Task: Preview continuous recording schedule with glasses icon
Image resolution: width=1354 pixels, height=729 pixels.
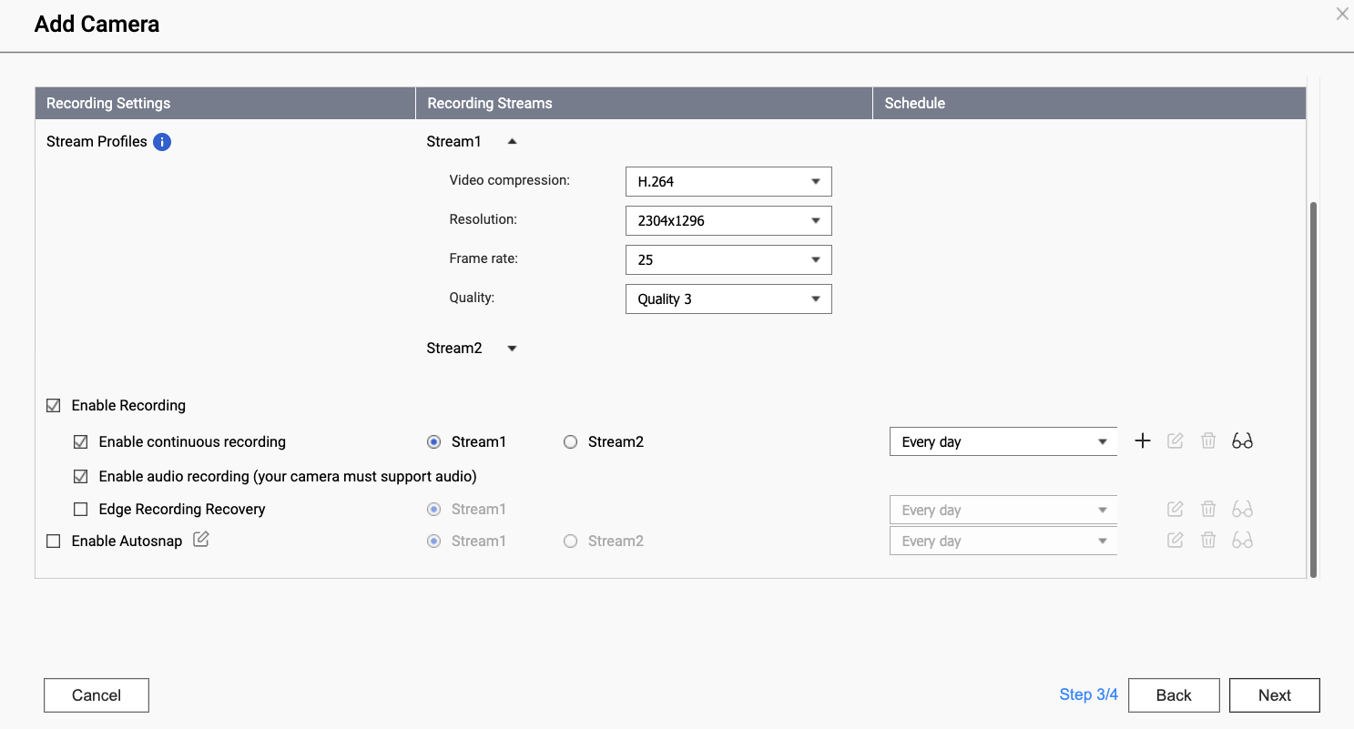Action: coord(1242,441)
